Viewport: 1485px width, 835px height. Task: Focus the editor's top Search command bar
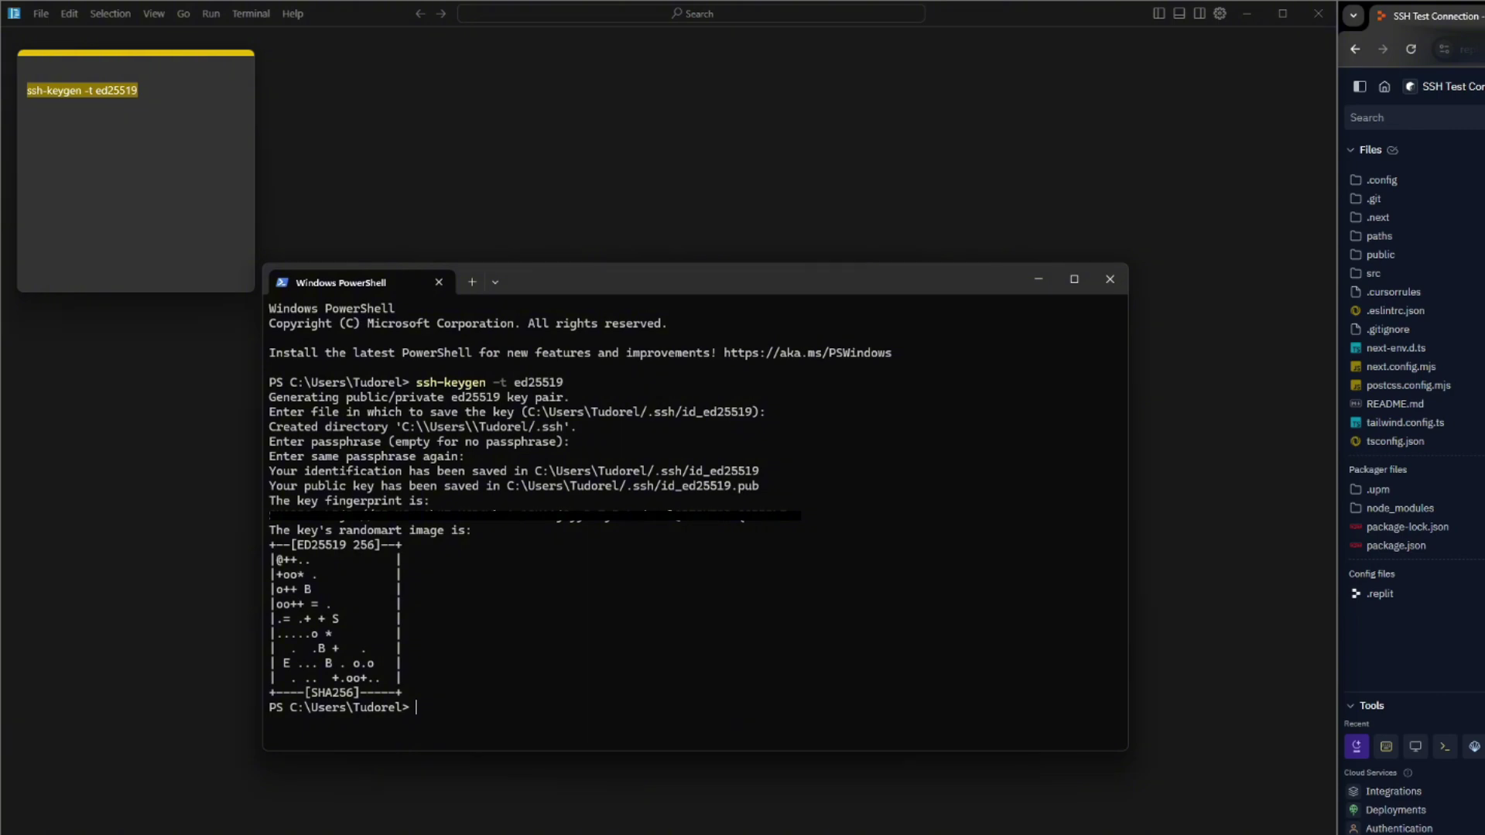tap(691, 13)
